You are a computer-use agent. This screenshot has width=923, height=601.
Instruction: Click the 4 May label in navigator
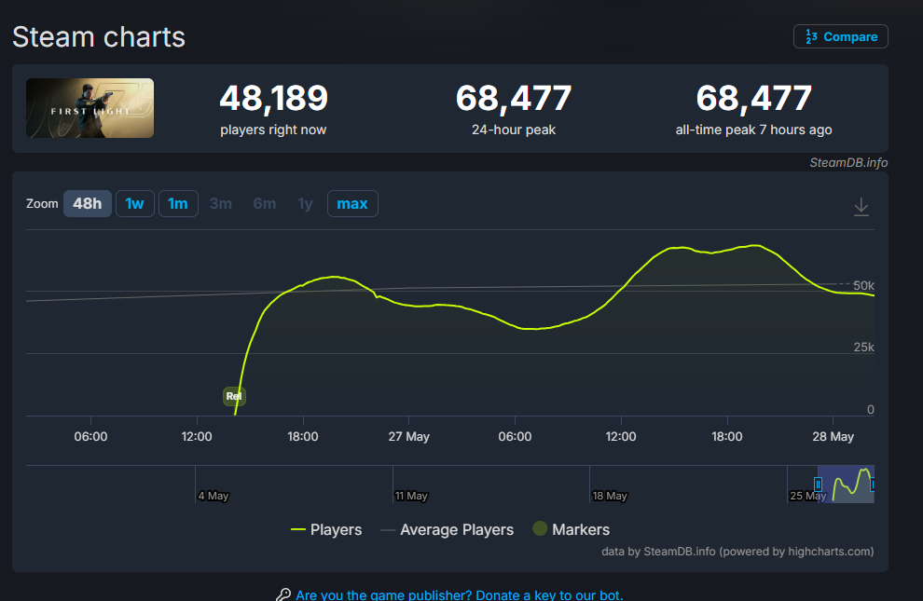tap(214, 496)
